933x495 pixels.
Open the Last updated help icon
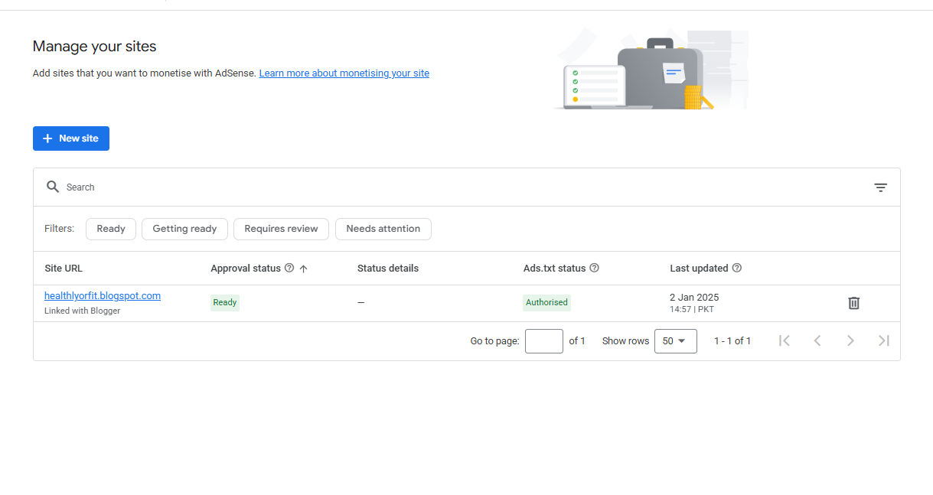tap(737, 269)
